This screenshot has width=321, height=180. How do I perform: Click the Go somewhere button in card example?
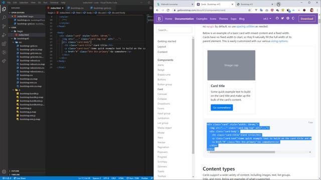[222, 107]
